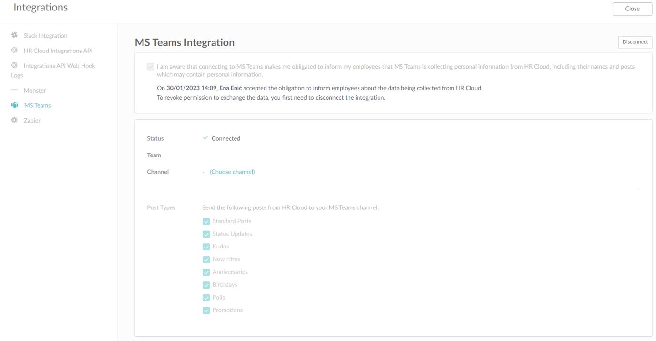The image size is (656, 341).
Task: Click the Integrations page title
Action: tap(41, 8)
